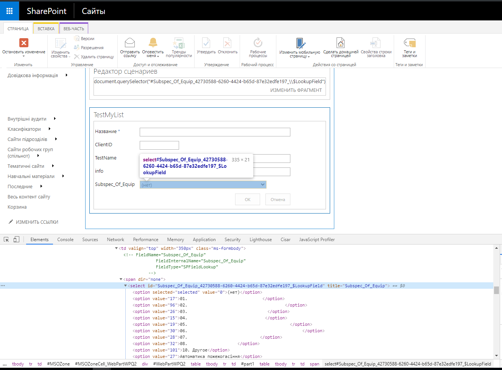Viewport: 502px width, 370px height.
Task: Click the Сайты header link
Action: point(94,11)
